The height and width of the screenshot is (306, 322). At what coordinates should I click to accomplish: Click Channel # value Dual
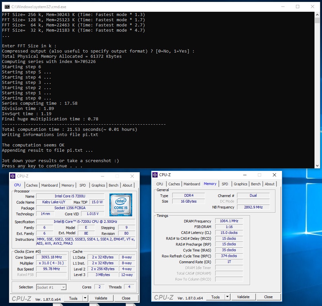pyautogui.click(x=253, y=195)
